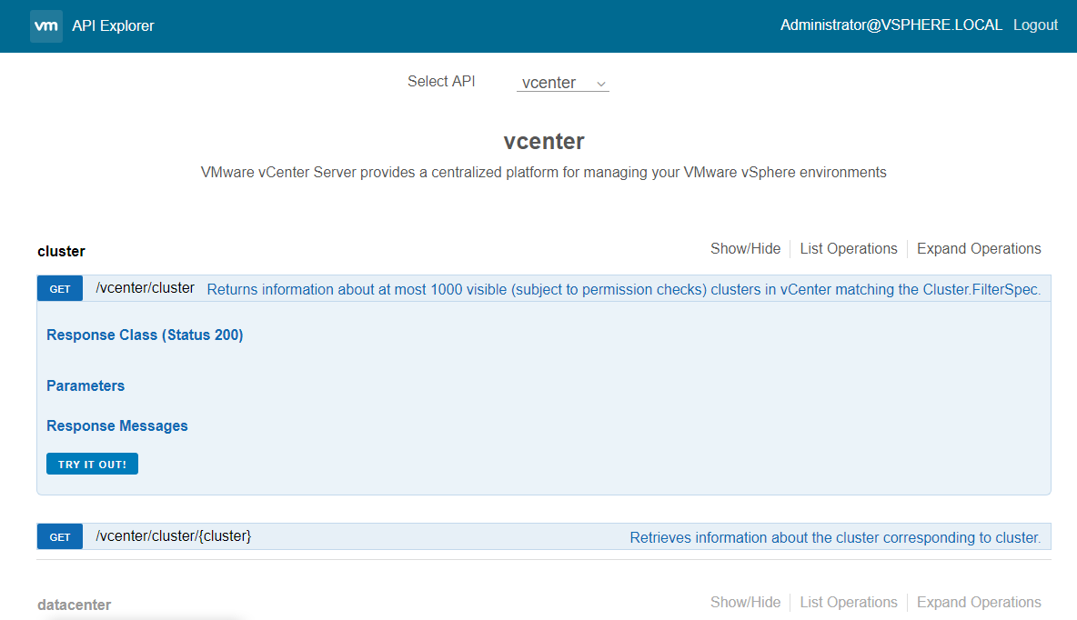Click the API Explorer title

click(x=113, y=26)
